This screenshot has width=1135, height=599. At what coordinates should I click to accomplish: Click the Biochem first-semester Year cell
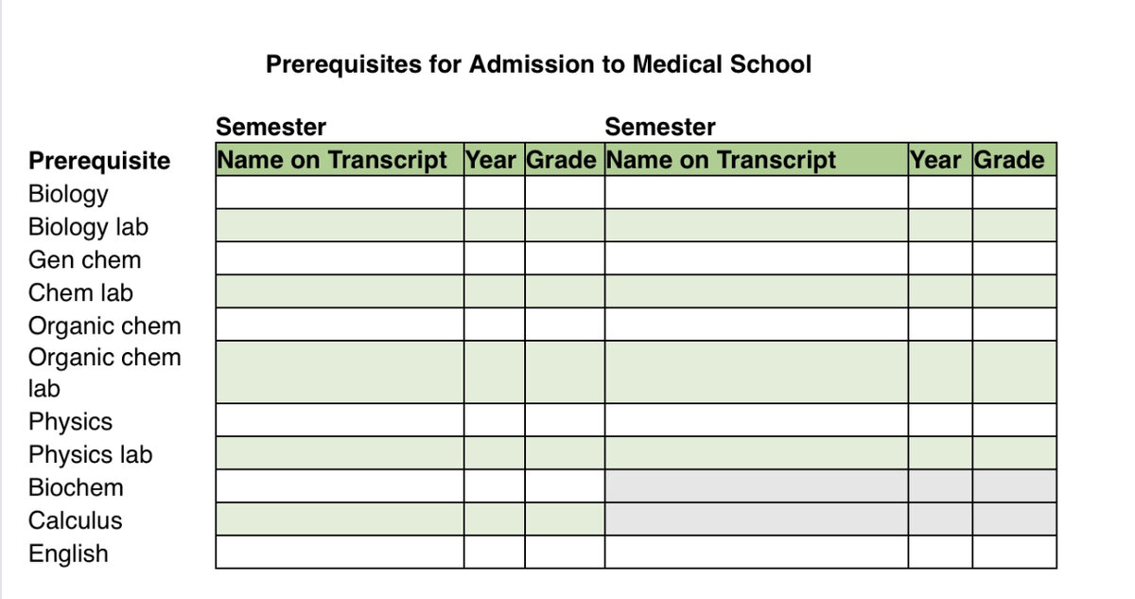click(x=494, y=485)
